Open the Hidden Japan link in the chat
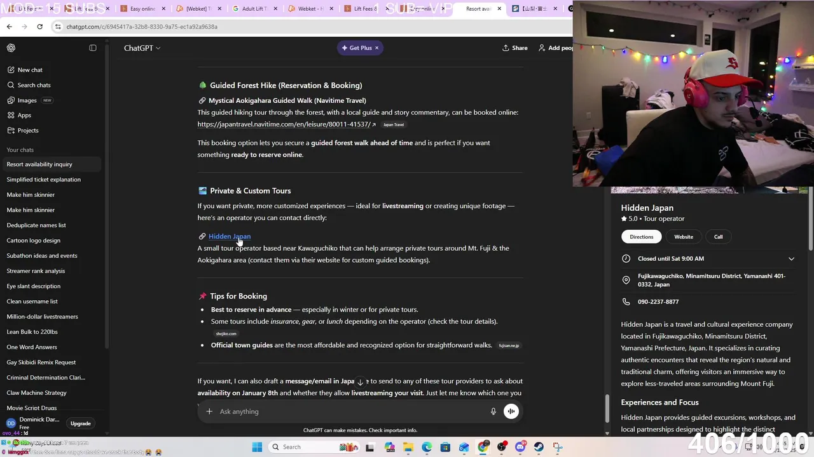Screen dimensions: 814x457 [x=230, y=236]
